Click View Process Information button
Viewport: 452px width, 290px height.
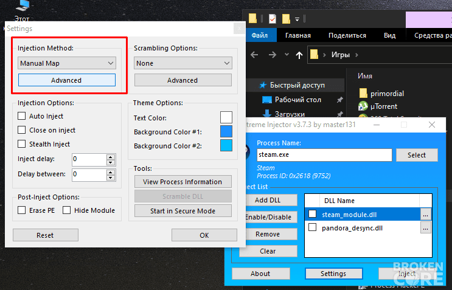pyautogui.click(x=183, y=182)
